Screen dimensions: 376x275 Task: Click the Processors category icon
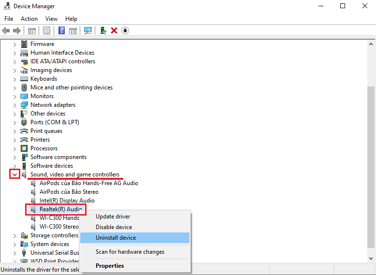[24, 148]
